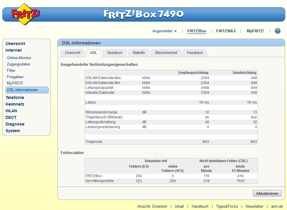This screenshot has height=210, width=287.
Task: Click the Ansicht: Erweitert footer link
Action: point(152,206)
